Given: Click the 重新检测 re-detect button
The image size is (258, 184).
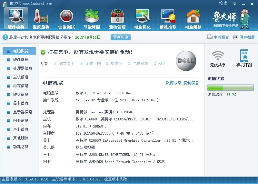Looking at the screenshot, I should pos(121,37).
